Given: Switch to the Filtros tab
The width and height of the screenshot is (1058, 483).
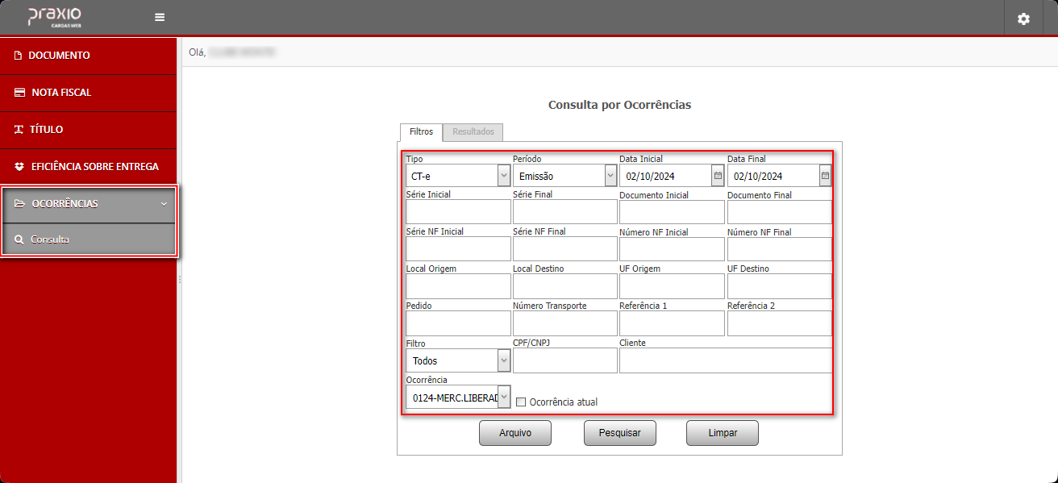Looking at the screenshot, I should coord(421,131).
